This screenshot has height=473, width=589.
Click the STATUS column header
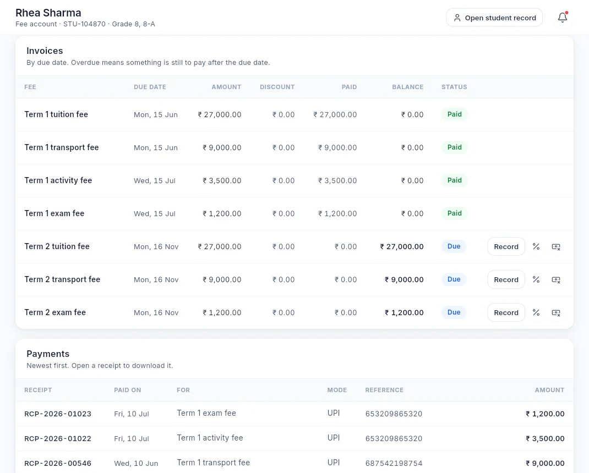[454, 87]
